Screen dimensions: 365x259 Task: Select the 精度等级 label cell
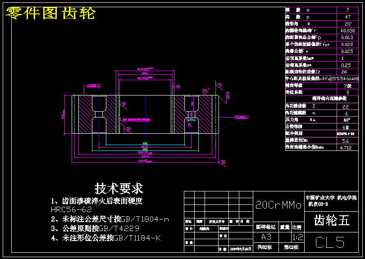(311, 86)
